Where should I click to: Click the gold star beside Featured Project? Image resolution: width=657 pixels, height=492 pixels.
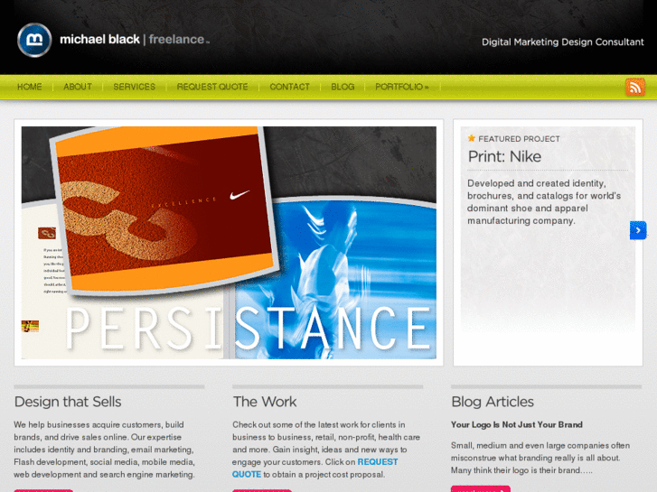pyautogui.click(x=472, y=138)
